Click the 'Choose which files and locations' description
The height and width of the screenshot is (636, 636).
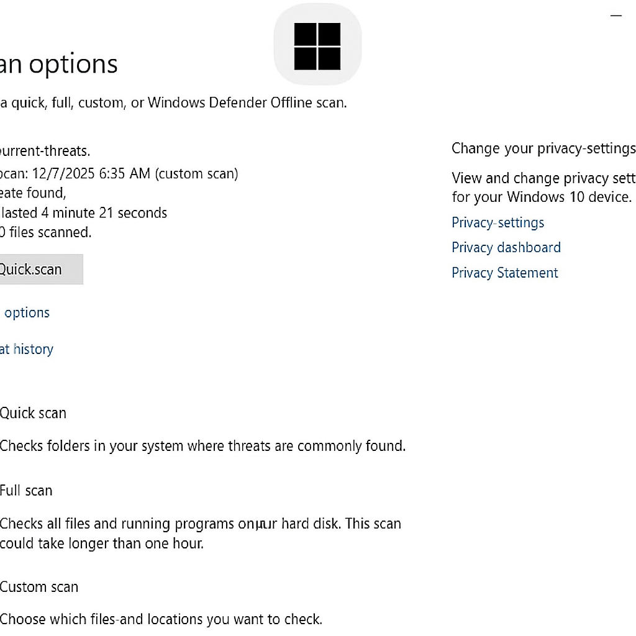[161, 619]
